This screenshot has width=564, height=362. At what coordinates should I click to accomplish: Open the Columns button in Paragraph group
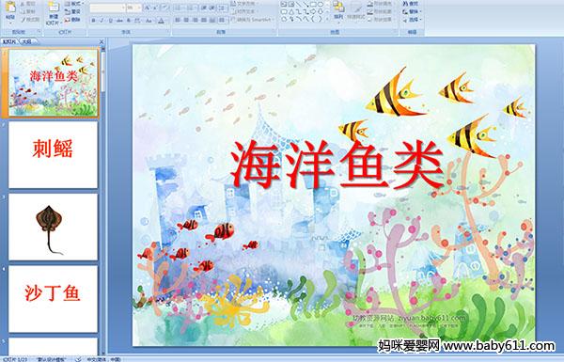(222, 20)
